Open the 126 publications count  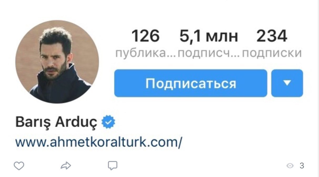pyautogui.click(x=146, y=36)
